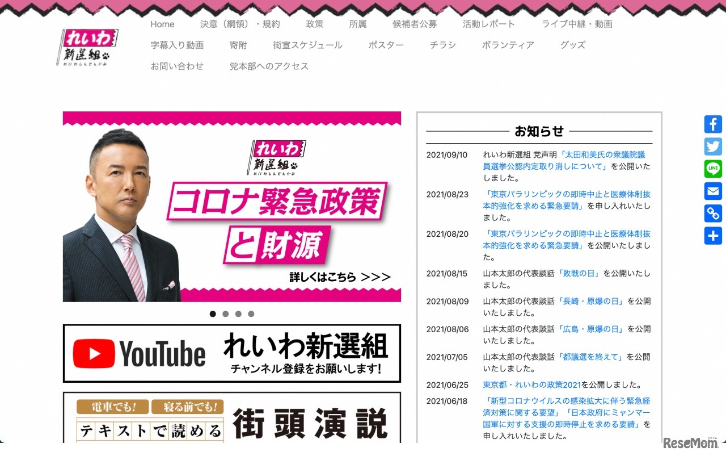726x456 pixels.
Task: Go to the 寄附 page
Action: point(238,45)
